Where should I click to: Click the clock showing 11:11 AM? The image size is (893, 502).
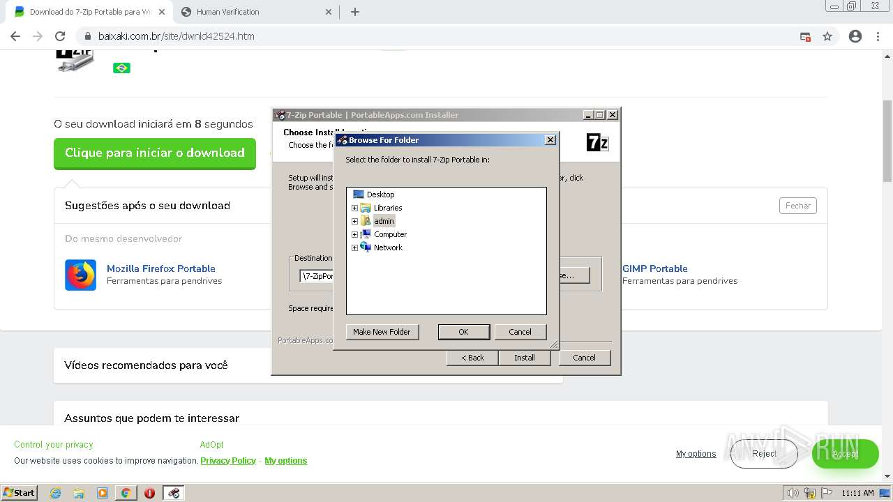857,493
